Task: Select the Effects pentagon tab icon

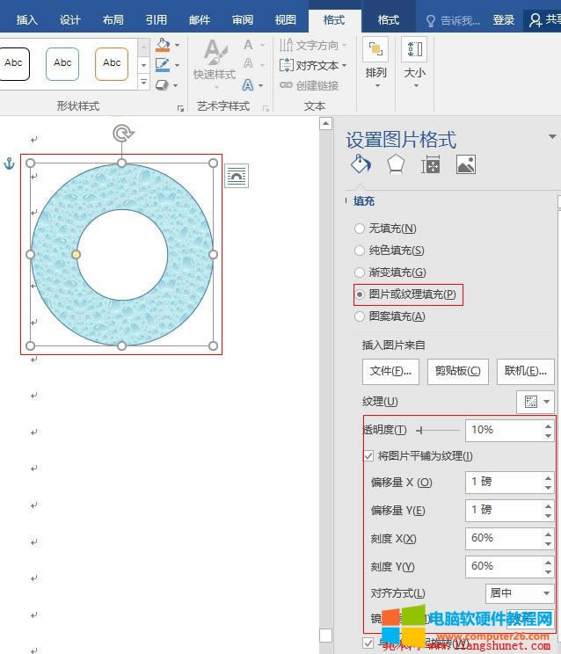Action: pyautogui.click(x=396, y=164)
